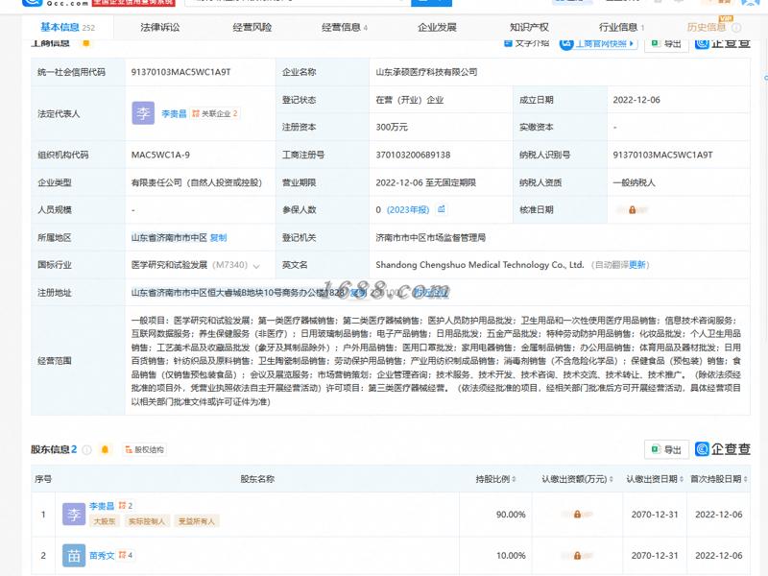Viewport: 768px width, 576px height.
Task: Go to the 企业发展 tab
Action: (437, 28)
